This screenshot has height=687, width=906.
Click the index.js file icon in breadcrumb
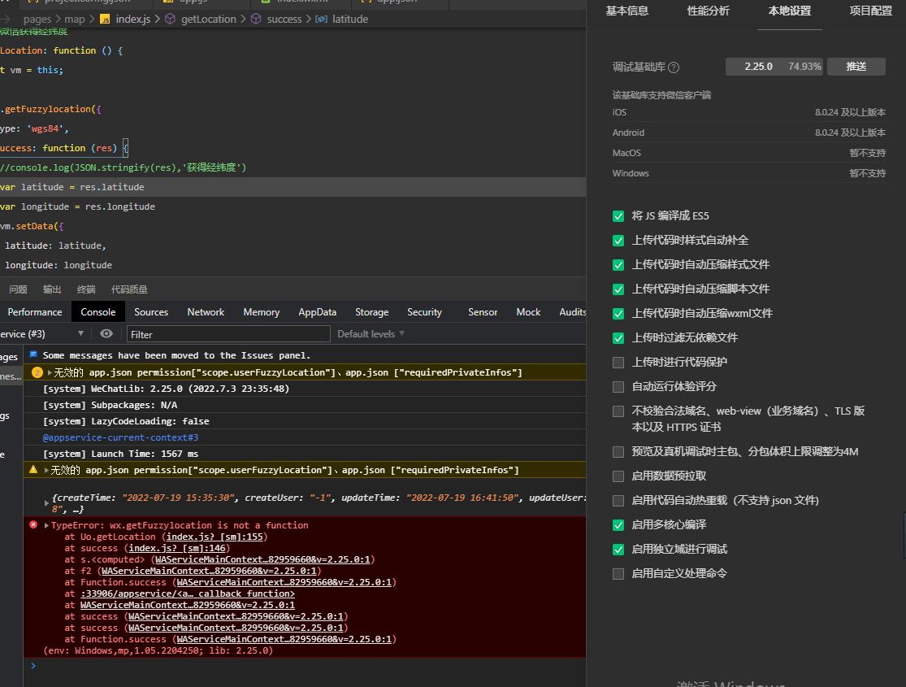[105, 19]
